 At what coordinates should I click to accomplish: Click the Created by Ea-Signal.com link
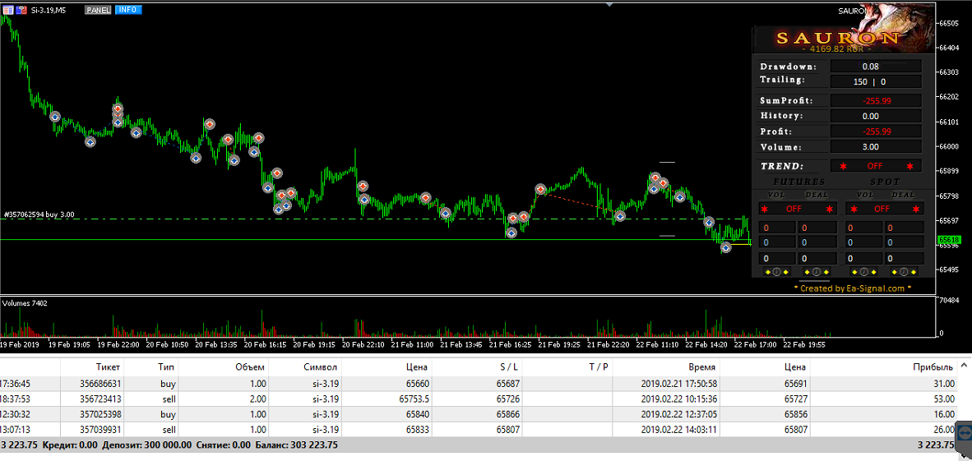point(852,288)
